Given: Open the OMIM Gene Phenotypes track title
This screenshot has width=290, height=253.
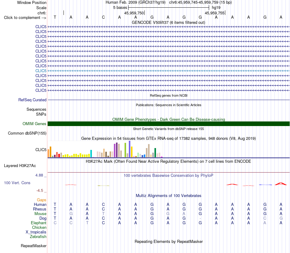Looking at the screenshot, I should (x=169, y=119).
